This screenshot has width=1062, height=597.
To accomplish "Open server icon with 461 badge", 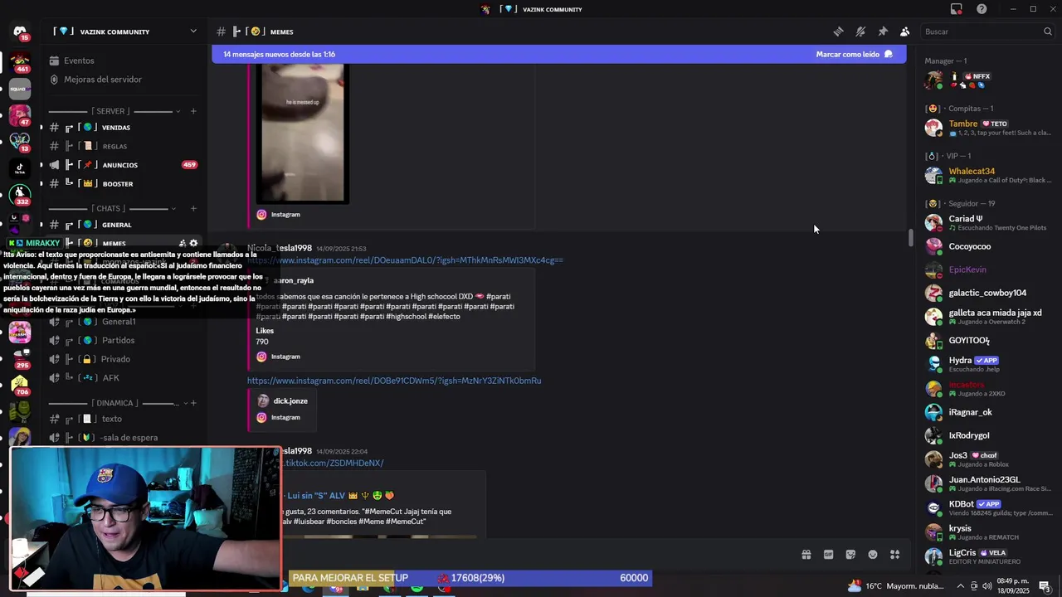I will [x=20, y=61].
